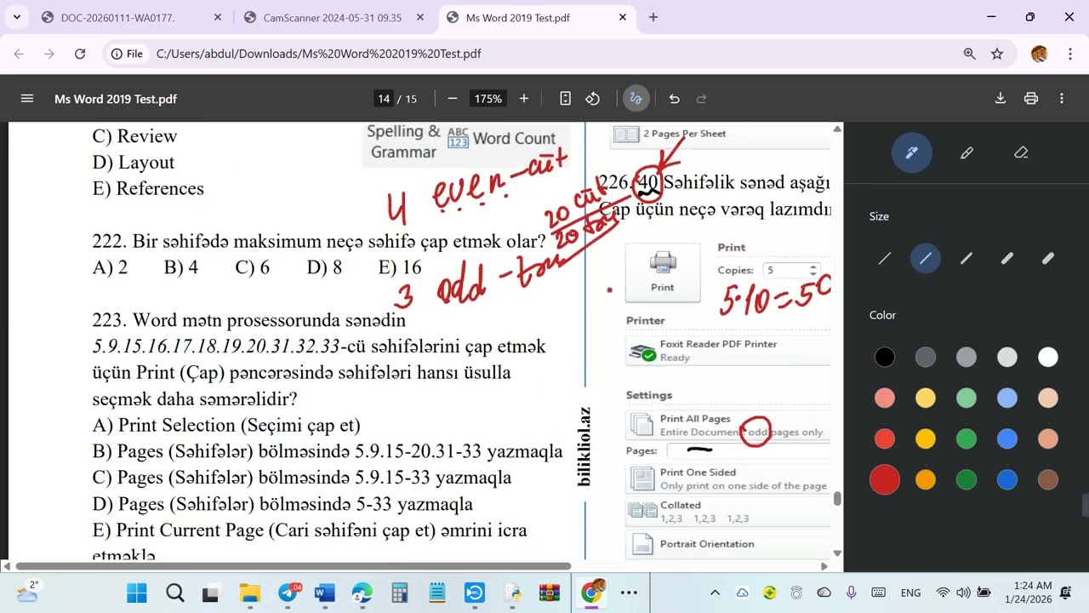Go back in browser history
Image resolution: width=1089 pixels, height=613 pixels.
(x=19, y=54)
